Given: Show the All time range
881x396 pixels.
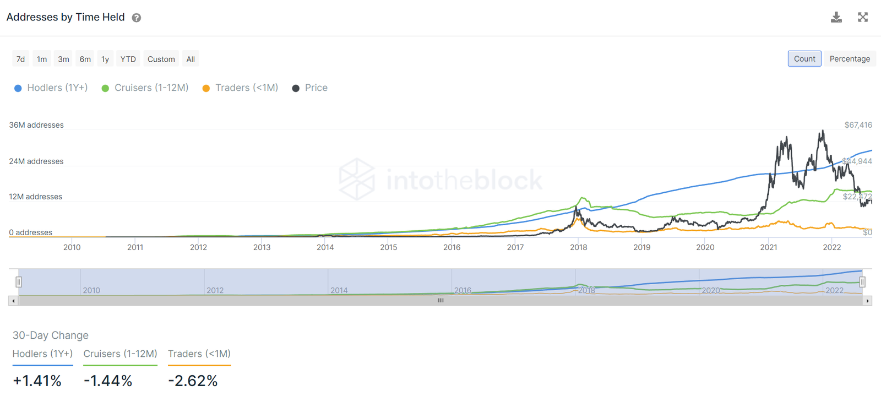Looking at the screenshot, I should coord(191,59).
